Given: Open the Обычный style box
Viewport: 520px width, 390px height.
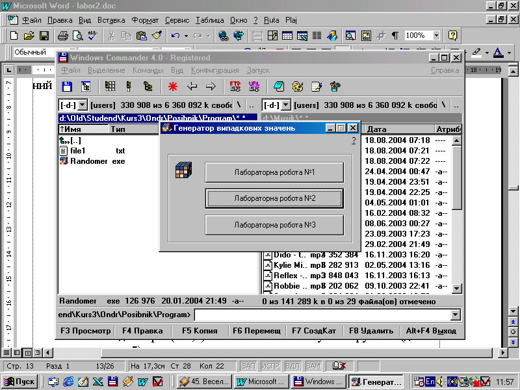Looking at the screenshot, I should point(33,52).
